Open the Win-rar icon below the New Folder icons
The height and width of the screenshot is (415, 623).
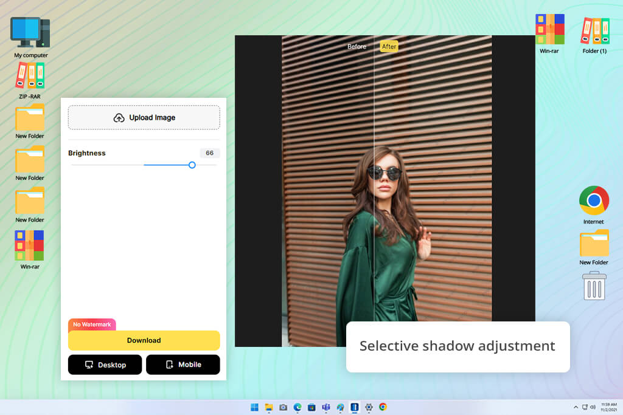[30, 250]
